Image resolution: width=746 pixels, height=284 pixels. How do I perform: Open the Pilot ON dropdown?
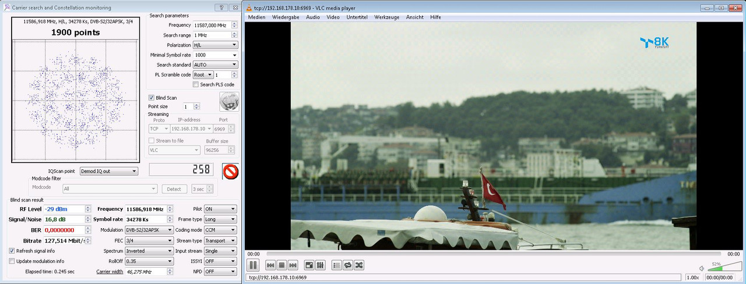(220, 209)
